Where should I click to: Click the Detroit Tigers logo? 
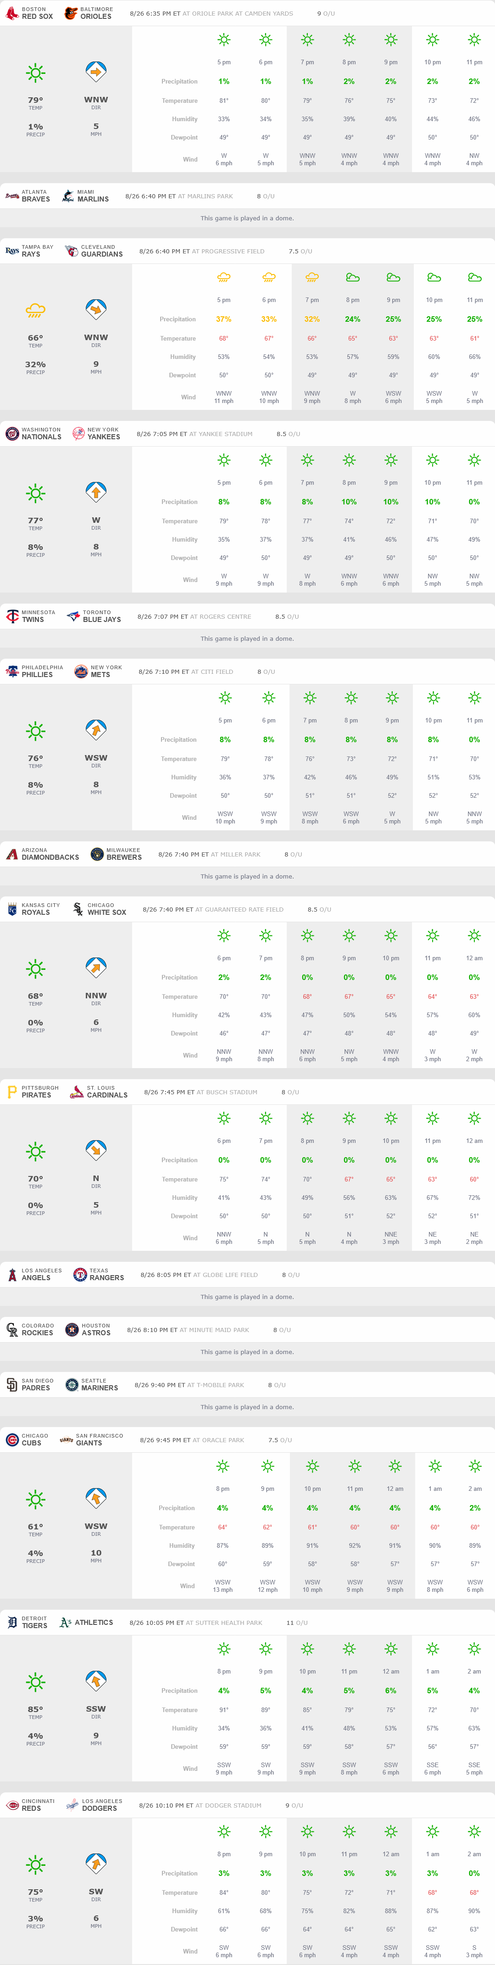click(12, 1623)
